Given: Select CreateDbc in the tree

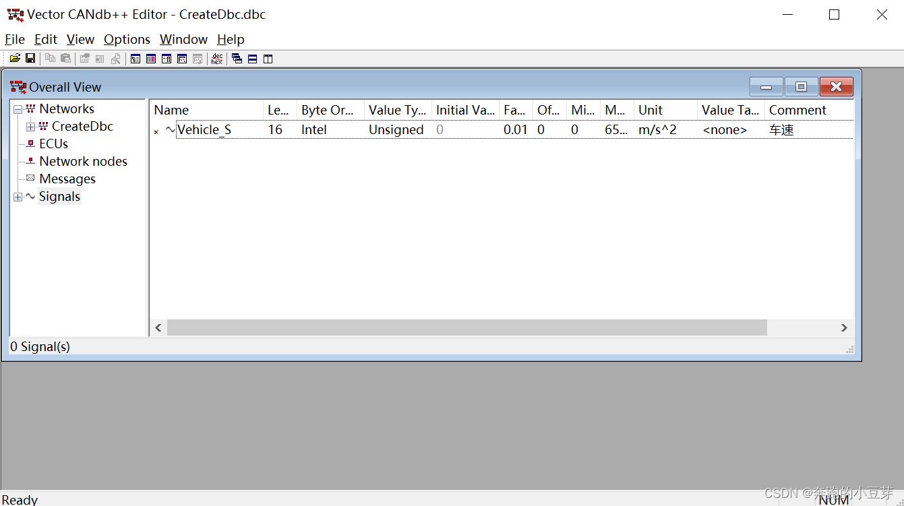Looking at the screenshot, I should (82, 126).
